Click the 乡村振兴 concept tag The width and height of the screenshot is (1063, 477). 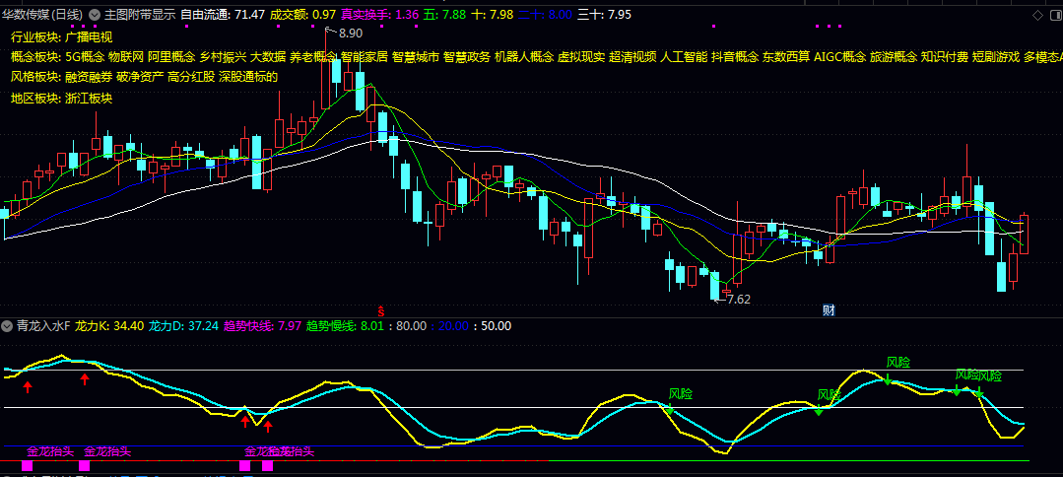223,57
